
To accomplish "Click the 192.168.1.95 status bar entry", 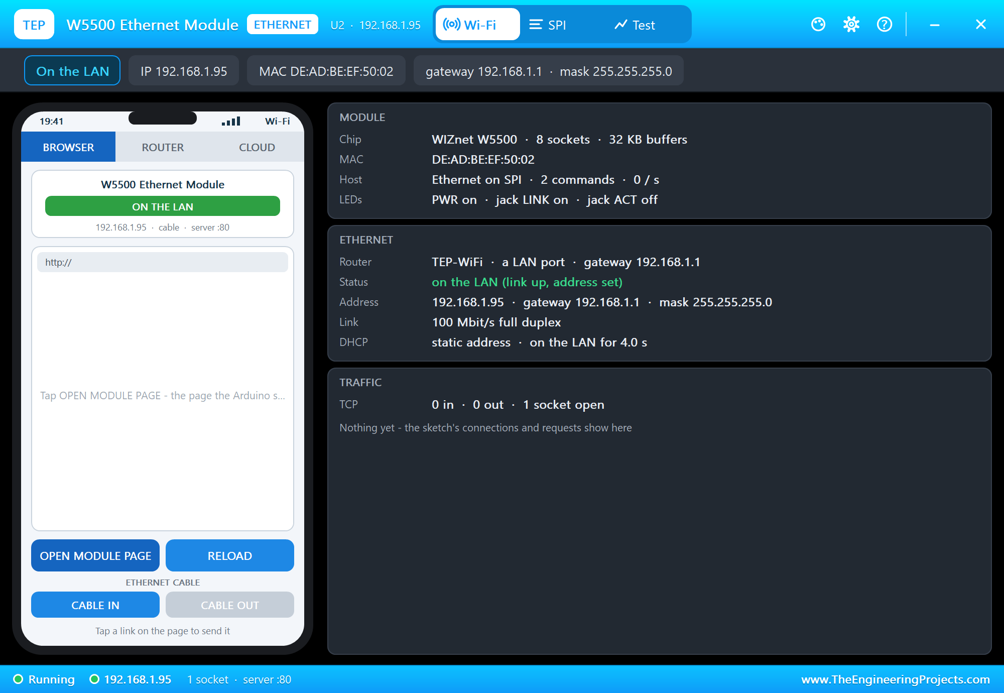I will click(131, 679).
